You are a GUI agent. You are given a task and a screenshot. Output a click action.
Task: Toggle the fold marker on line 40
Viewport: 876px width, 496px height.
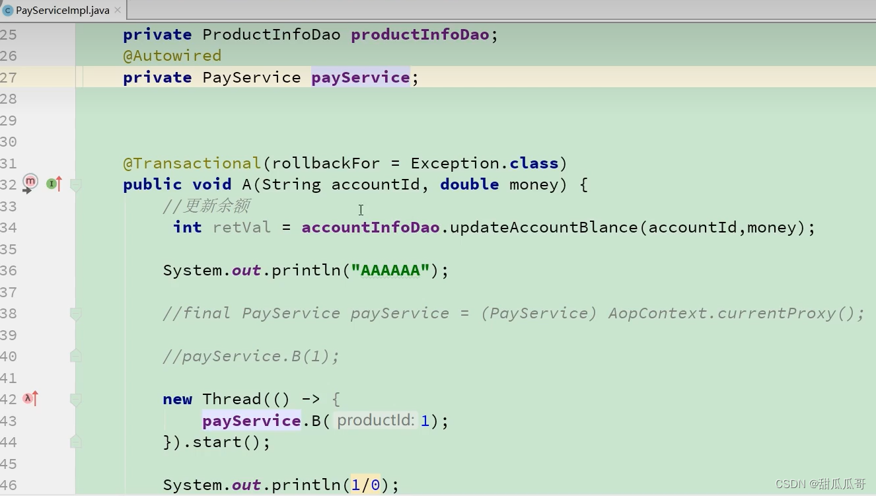coord(76,356)
